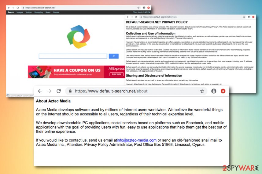Viewport: 262px width, 174px height.
Task: Select the Shopping tab on homepage
Action: [x=39, y=12]
